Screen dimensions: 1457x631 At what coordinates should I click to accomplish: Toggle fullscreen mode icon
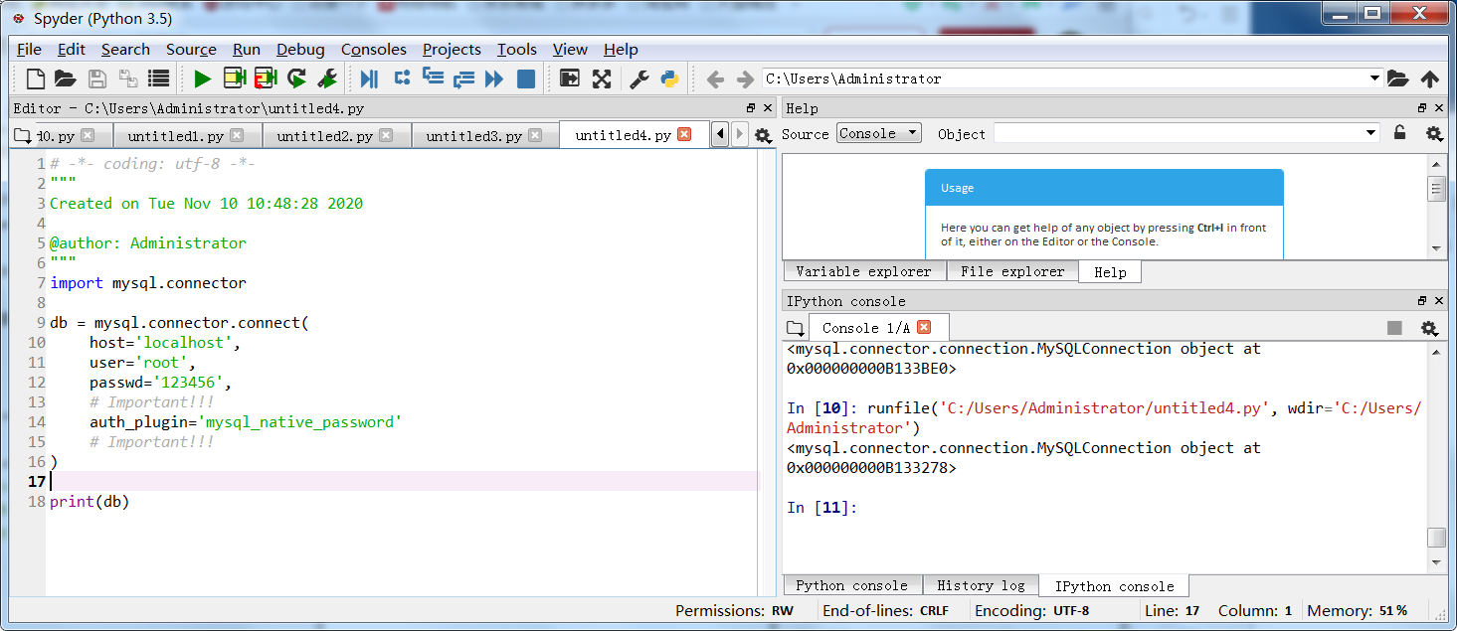tap(602, 79)
